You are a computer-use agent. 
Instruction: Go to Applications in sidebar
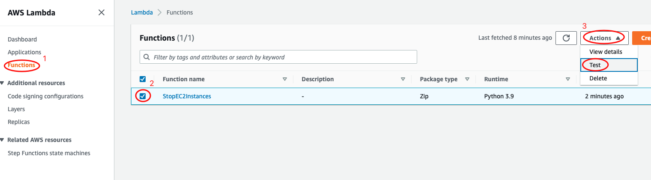tap(24, 52)
